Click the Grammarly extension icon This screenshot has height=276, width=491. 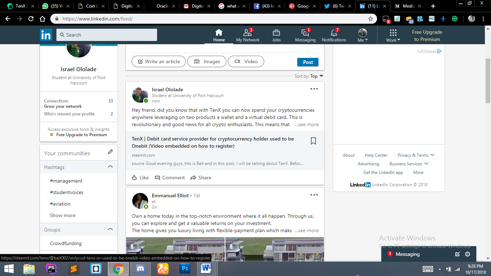(455, 19)
